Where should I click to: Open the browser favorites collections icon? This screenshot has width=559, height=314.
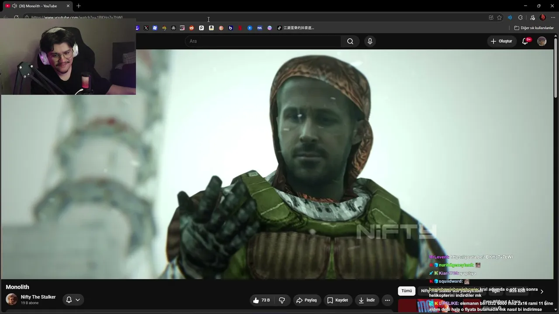click(x=532, y=17)
